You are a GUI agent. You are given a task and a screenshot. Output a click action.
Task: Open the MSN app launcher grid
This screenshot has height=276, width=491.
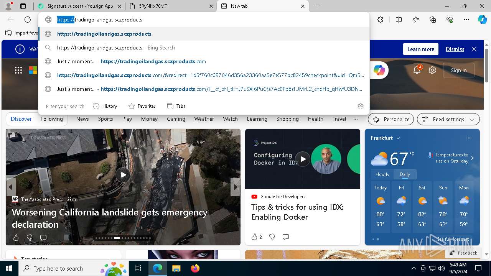click(18, 70)
